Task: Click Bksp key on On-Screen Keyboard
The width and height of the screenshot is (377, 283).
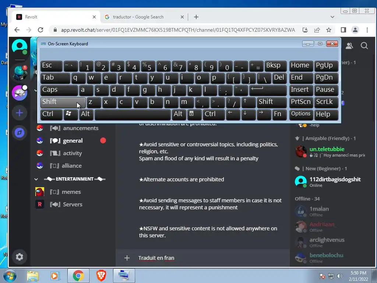Action: [275, 66]
